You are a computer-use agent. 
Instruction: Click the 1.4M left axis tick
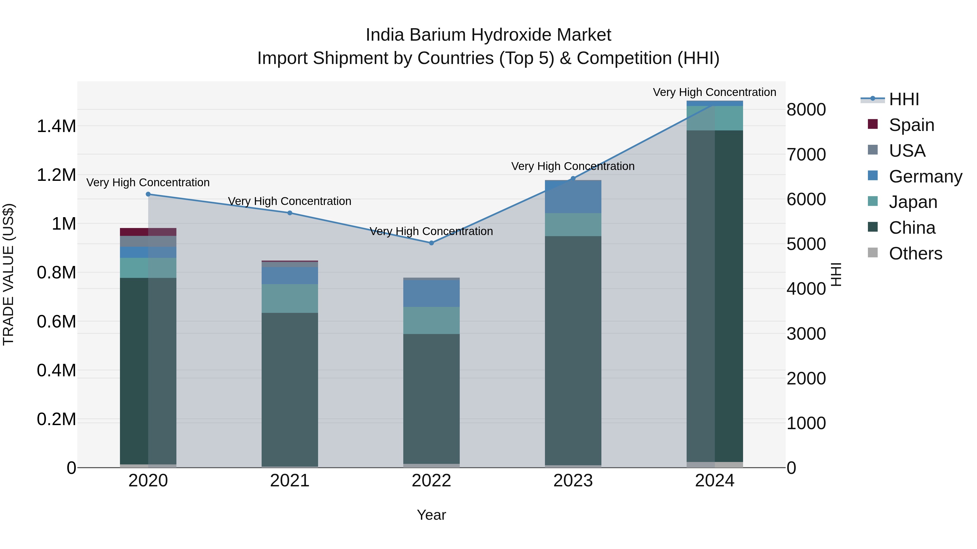pyautogui.click(x=56, y=126)
